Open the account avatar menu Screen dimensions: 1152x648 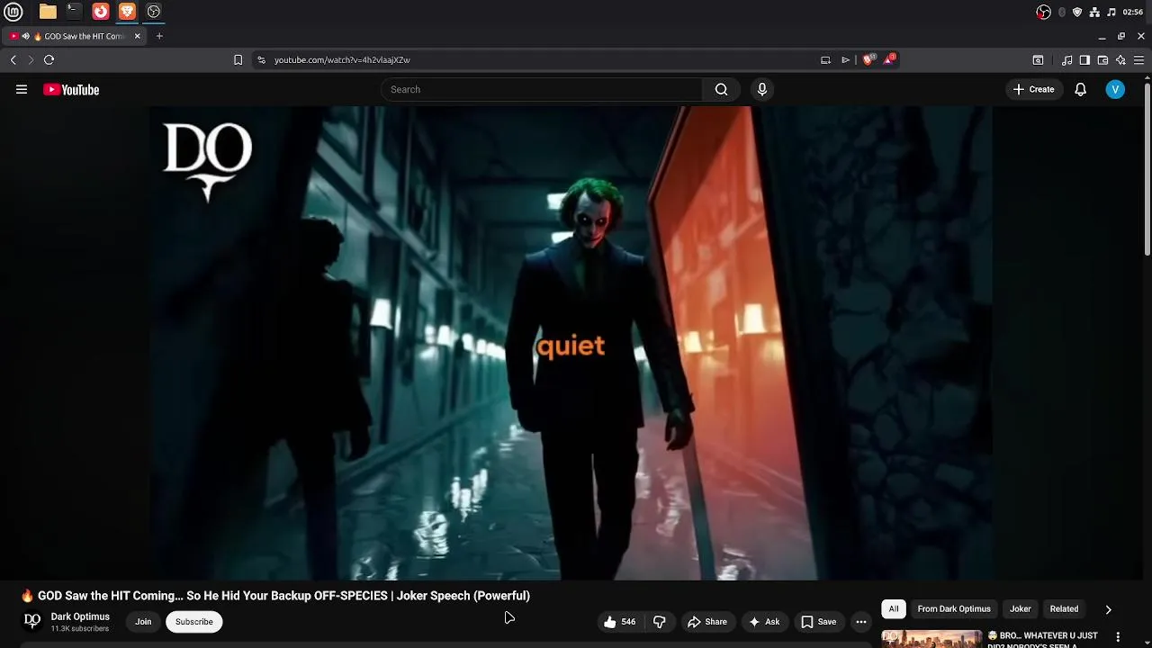coord(1115,89)
